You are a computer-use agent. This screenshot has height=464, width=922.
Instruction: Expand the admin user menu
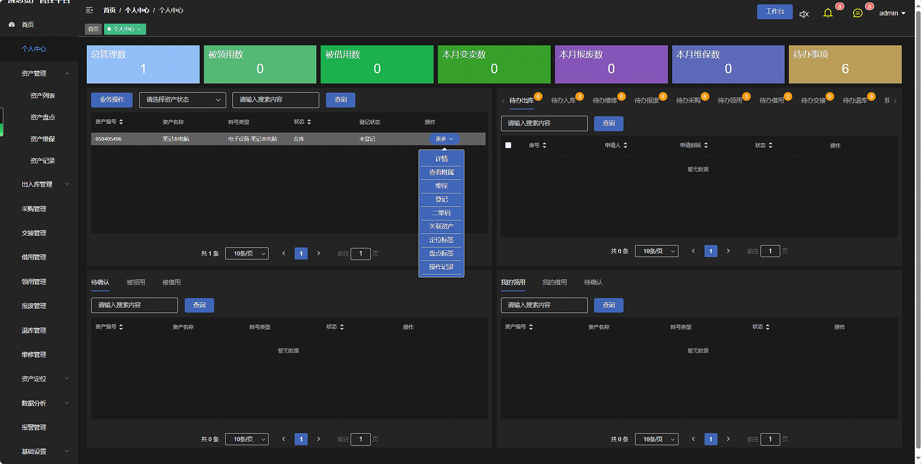(x=892, y=13)
